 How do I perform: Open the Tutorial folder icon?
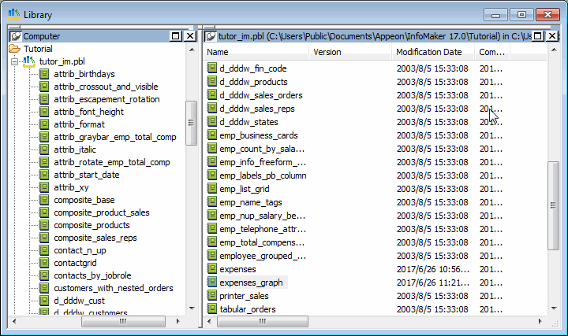click(x=14, y=49)
